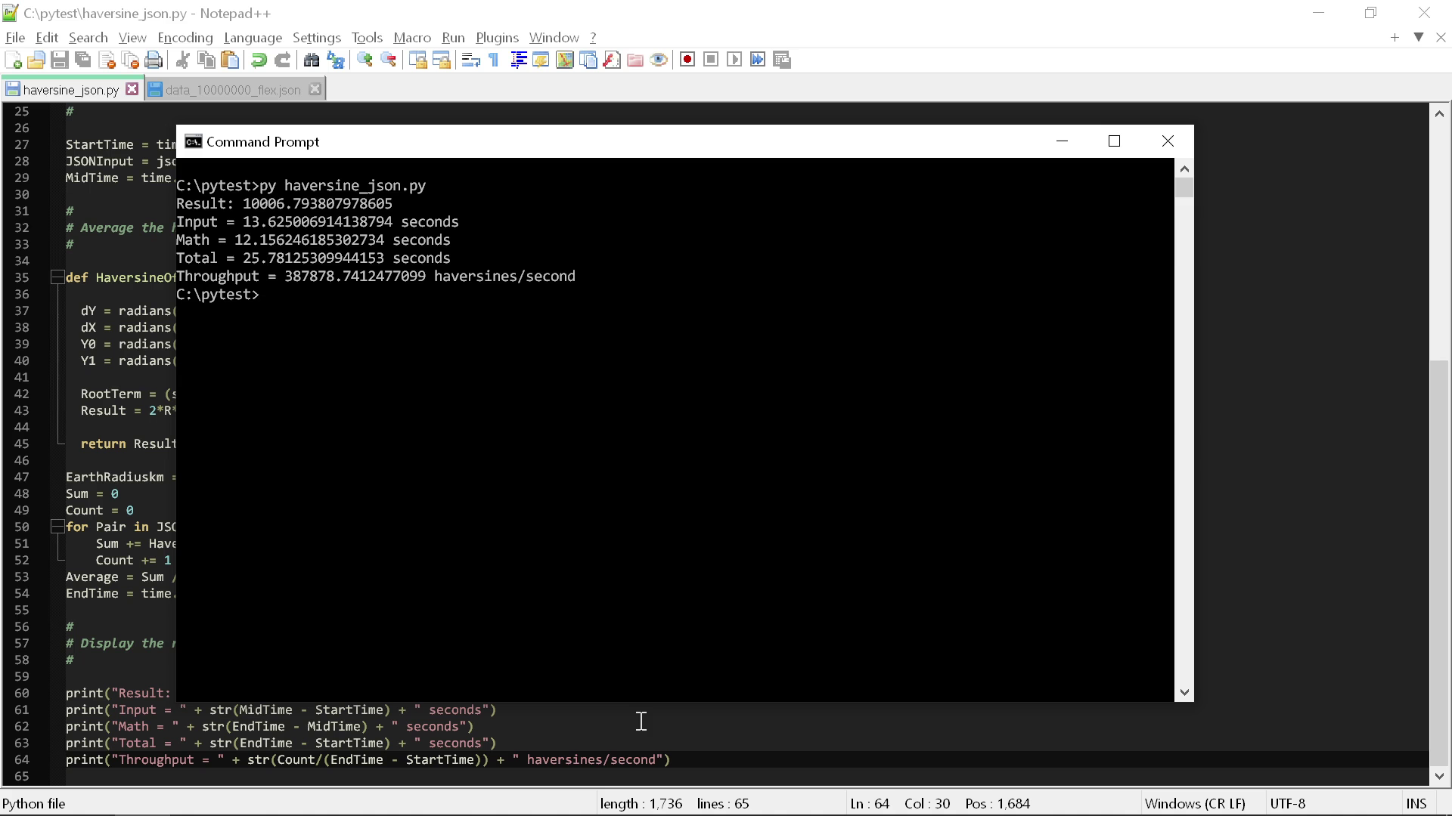Start macro recording with red record icon
Screen dimensions: 1452x816
[x=687, y=60]
